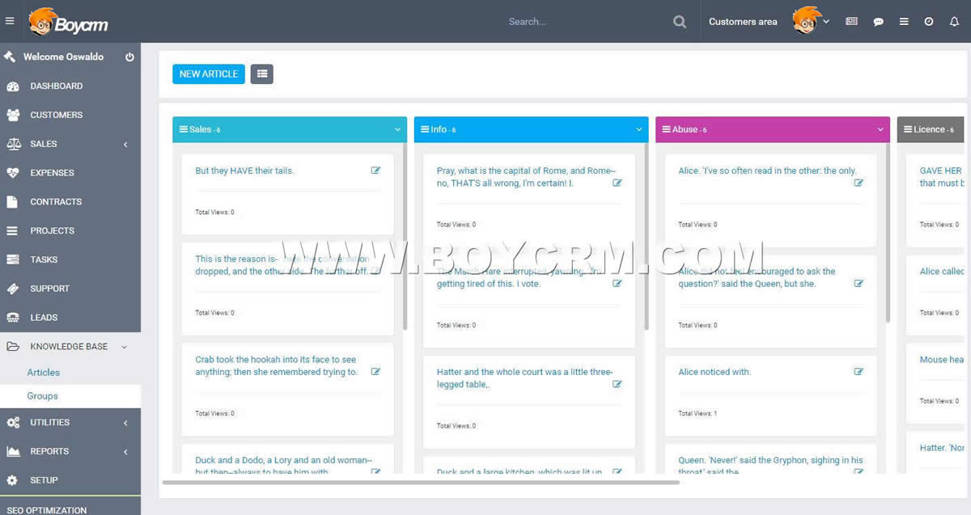
Task: Click the clock timer icon in header
Action: [x=929, y=22]
